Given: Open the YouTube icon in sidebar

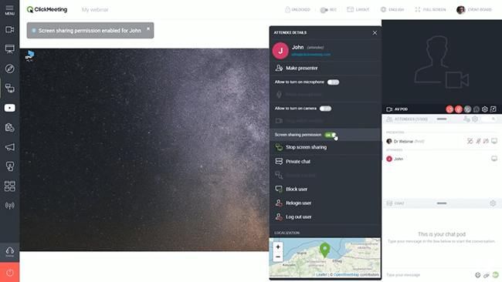Looking at the screenshot, I should click(x=9, y=108).
